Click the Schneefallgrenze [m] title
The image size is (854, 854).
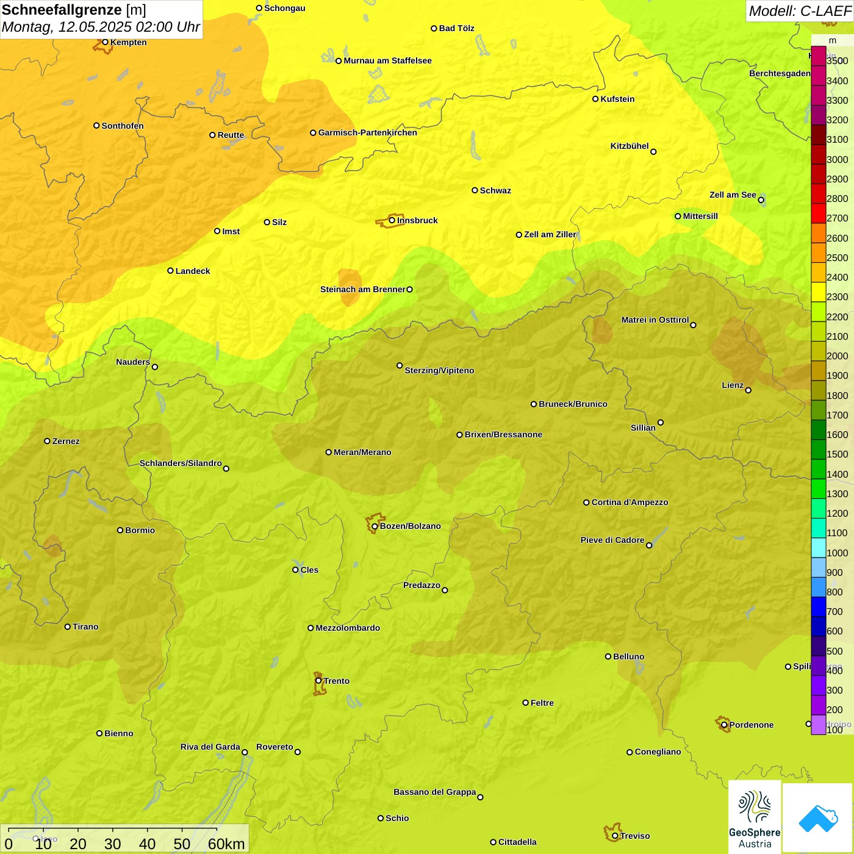coord(74,10)
